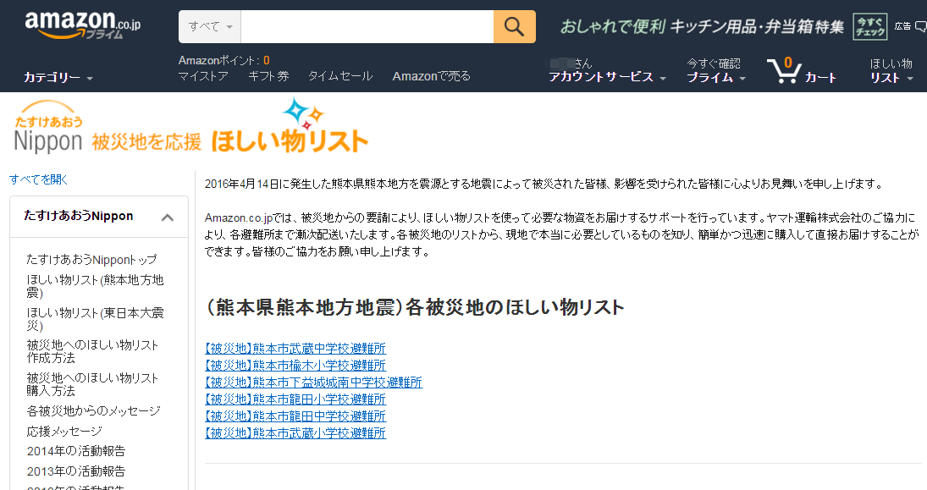The width and height of the screenshot is (927, 490).
Task: Open the たすけあおうNipponトップ sidebar link
Action: pos(91,260)
